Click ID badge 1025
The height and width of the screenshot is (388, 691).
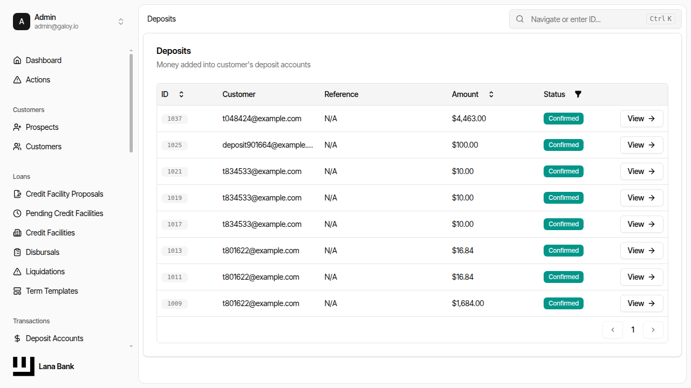(x=174, y=145)
